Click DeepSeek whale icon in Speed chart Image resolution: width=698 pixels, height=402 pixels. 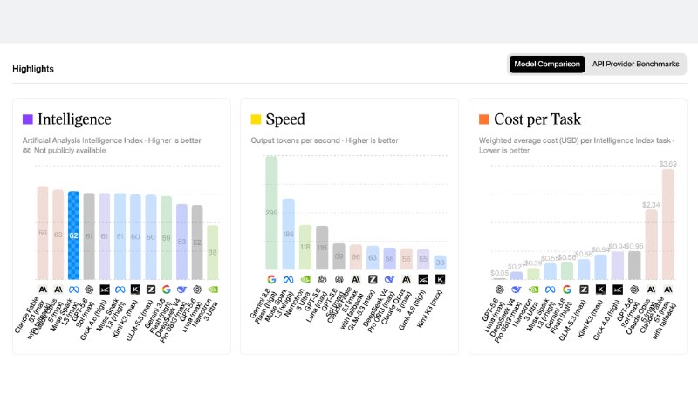389,279
